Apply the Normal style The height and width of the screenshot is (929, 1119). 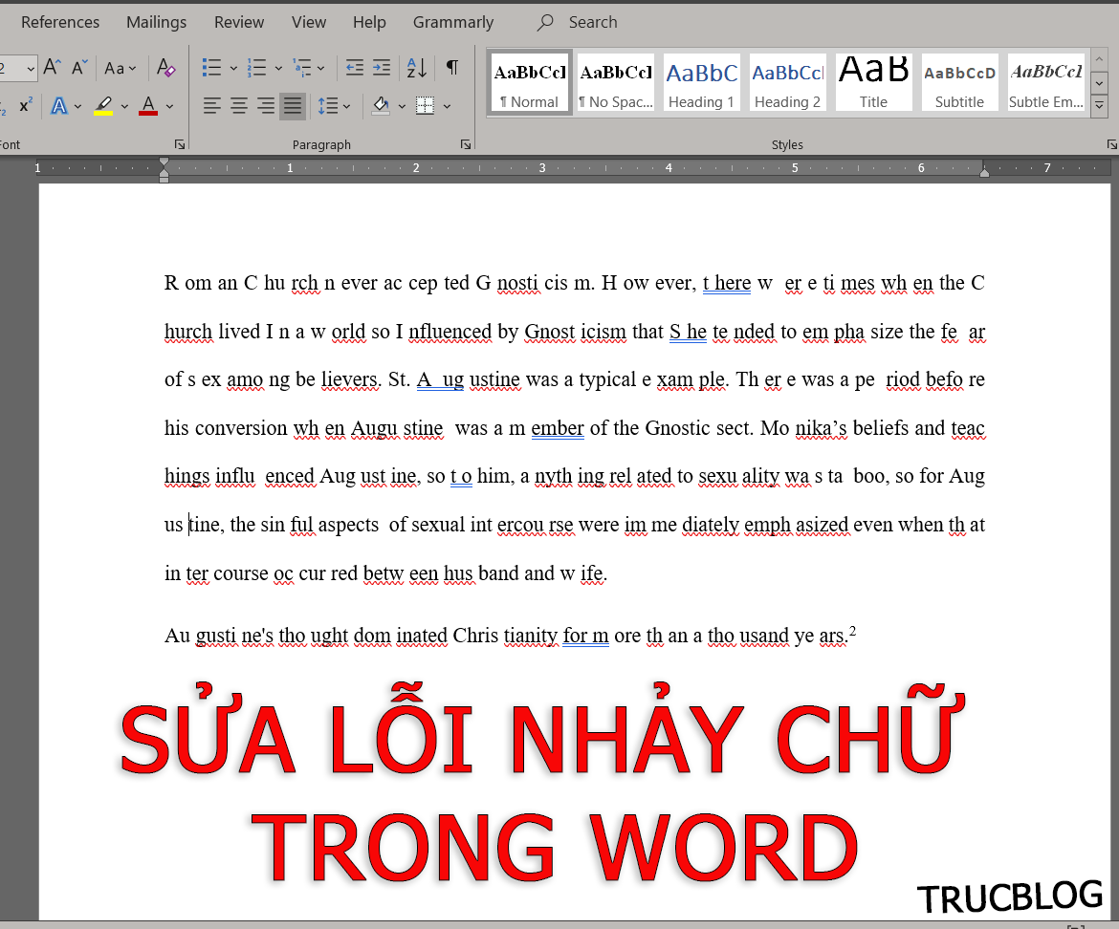[x=530, y=82]
